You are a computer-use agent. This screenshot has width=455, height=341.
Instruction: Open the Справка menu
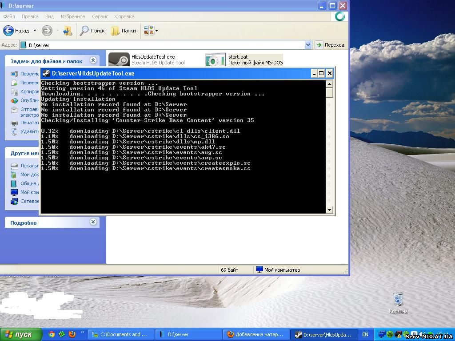click(124, 16)
